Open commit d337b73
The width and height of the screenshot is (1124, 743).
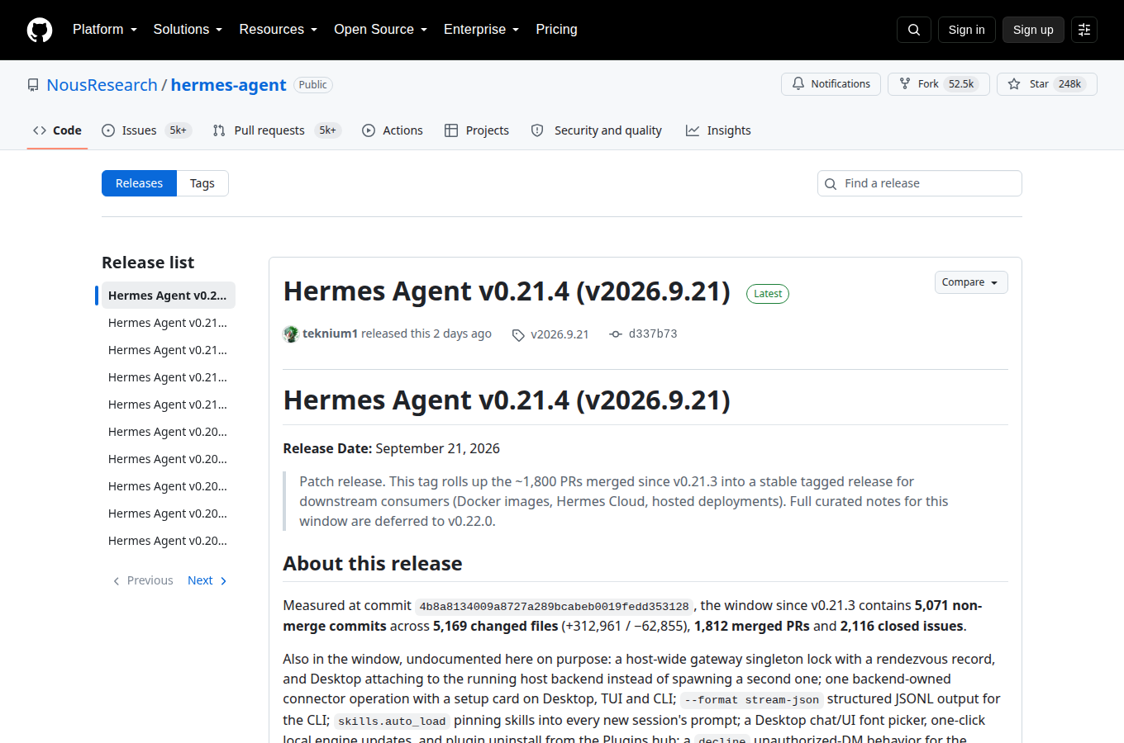click(x=644, y=334)
